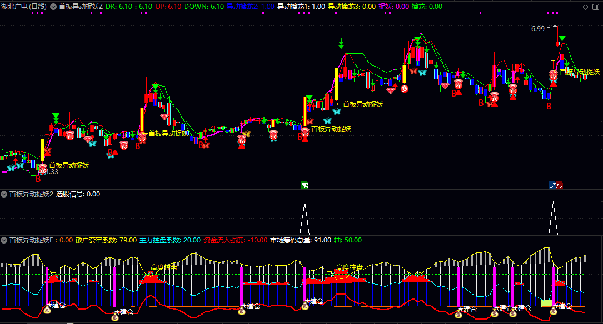This screenshot has width=603, height=324.
Task: Click the 捉妖: 0.00 readout
Action: [x=394, y=7]
